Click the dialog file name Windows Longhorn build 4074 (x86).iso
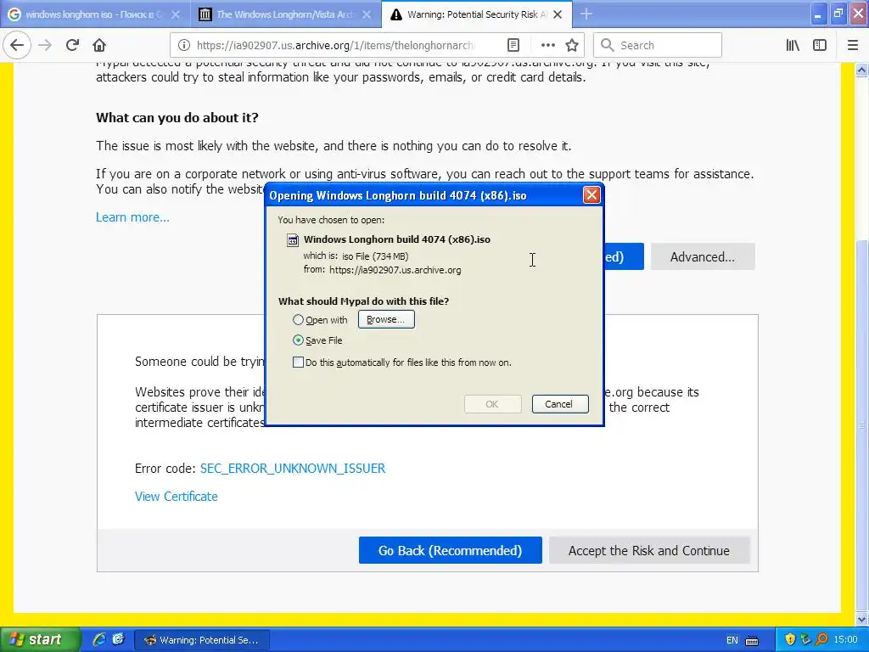 pyautogui.click(x=397, y=239)
